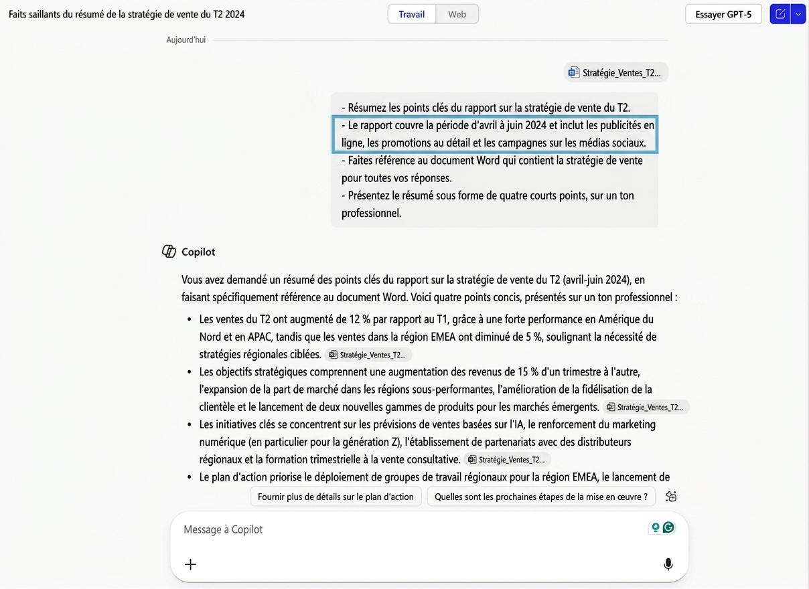Click the bullet 'Les initiatives clés se concentrent'
The width and height of the screenshot is (809, 589).
click(x=427, y=442)
